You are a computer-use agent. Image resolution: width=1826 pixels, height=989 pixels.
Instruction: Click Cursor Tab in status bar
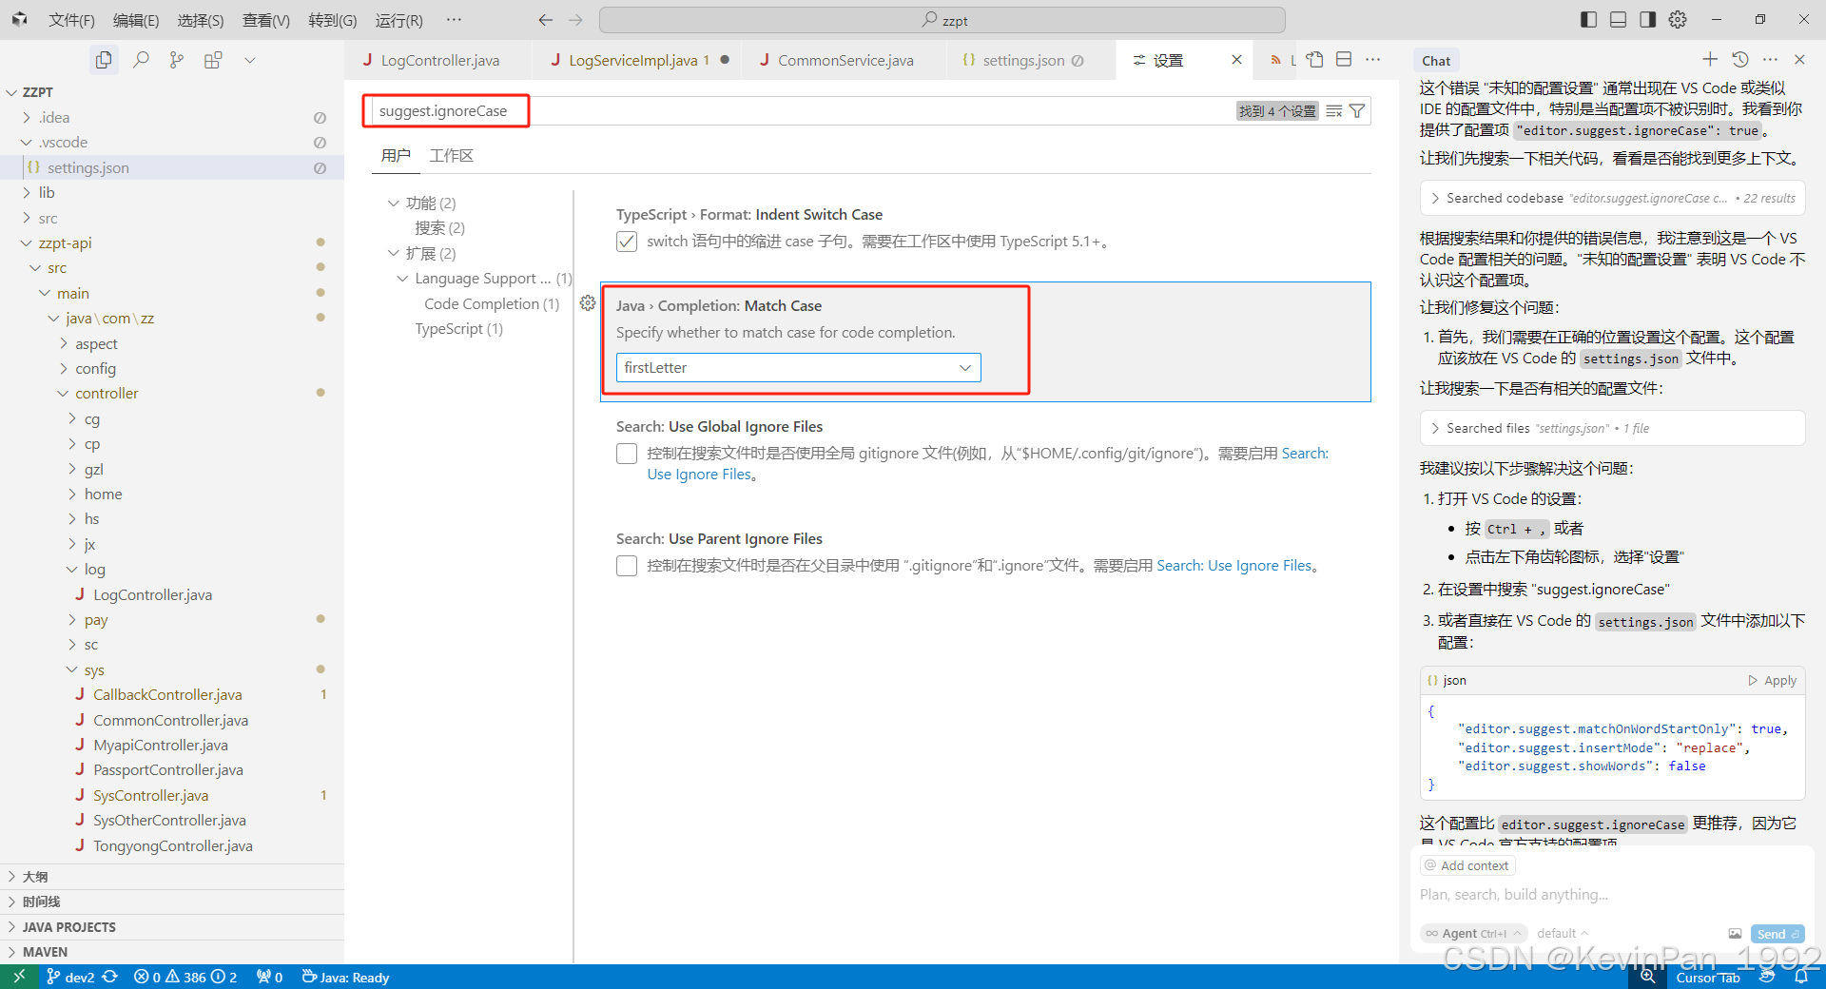(1707, 978)
